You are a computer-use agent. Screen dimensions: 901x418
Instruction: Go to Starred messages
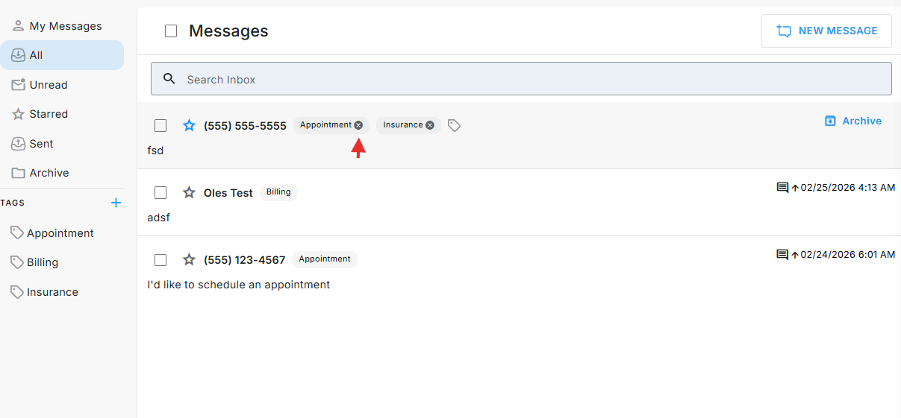[x=49, y=114]
